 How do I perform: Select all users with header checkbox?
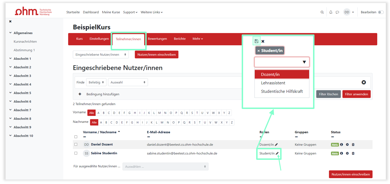point(76,137)
